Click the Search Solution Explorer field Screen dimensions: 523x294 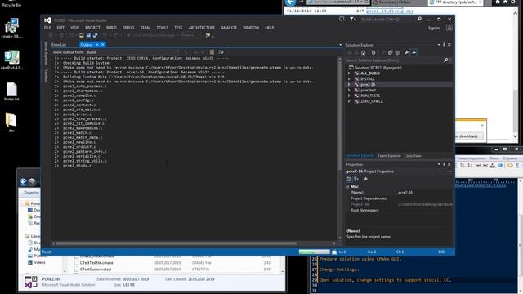point(394,60)
